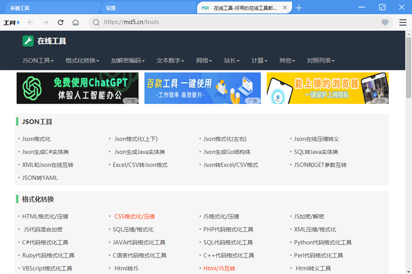Open the browser hamburger menu

point(403,23)
